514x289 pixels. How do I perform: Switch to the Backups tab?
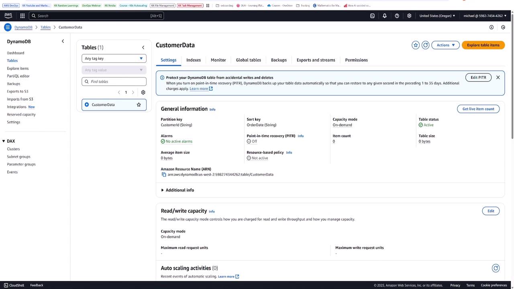279,60
